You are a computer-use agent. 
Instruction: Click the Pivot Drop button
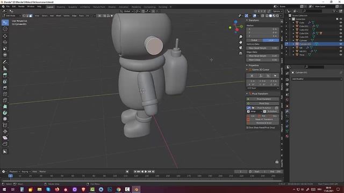(x=263, y=103)
